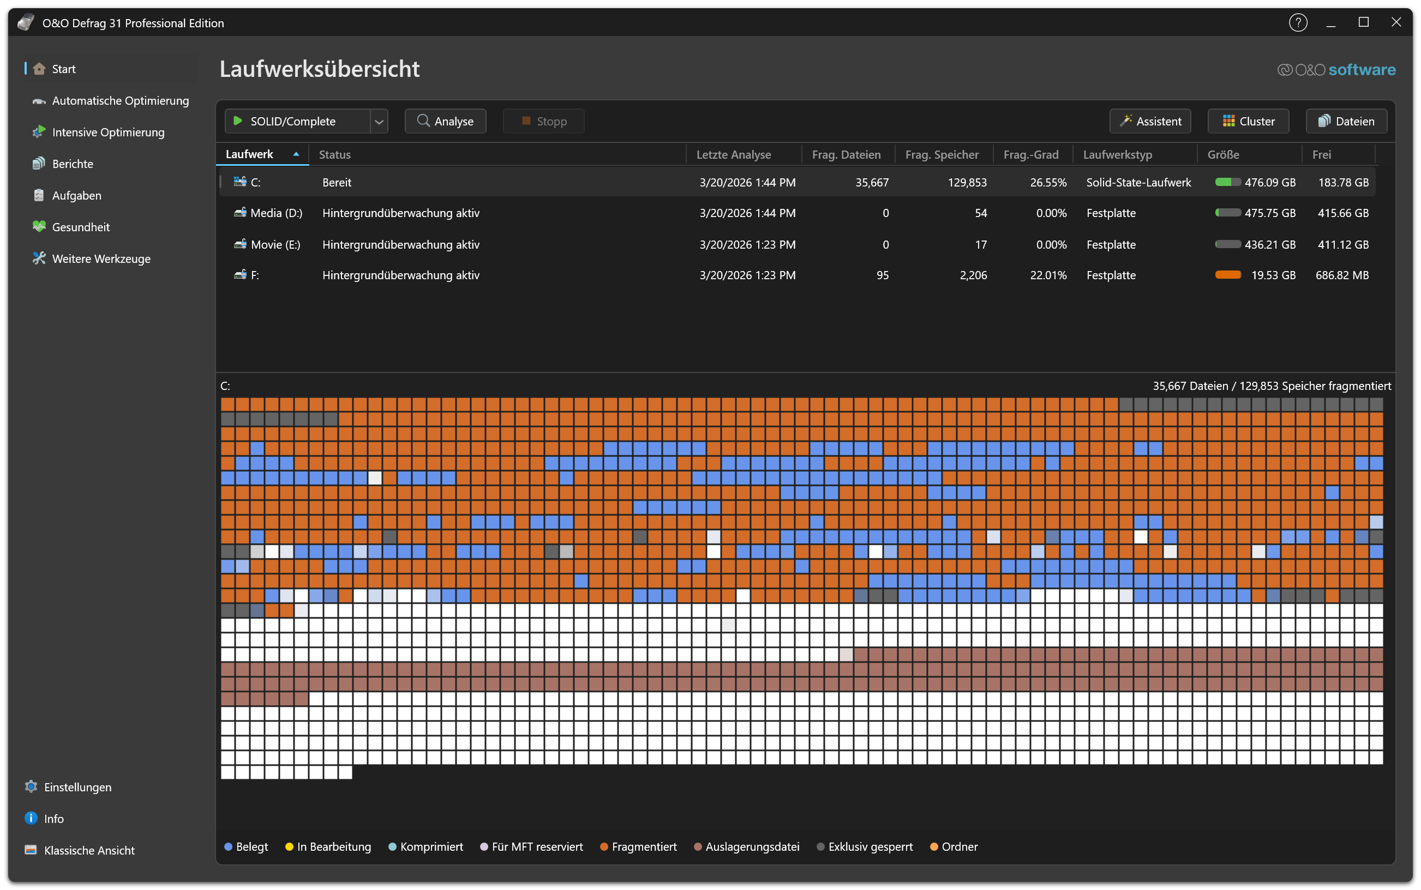The height and width of the screenshot is (890, 1421).
Task: Open the Aufgaben tasks icon
Action: click(x=39, y=195)
